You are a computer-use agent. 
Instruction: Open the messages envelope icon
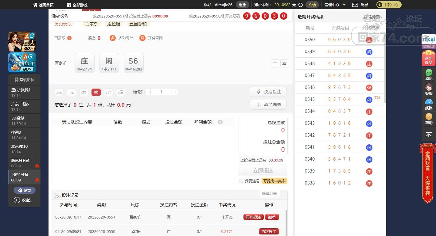(355, 5)
